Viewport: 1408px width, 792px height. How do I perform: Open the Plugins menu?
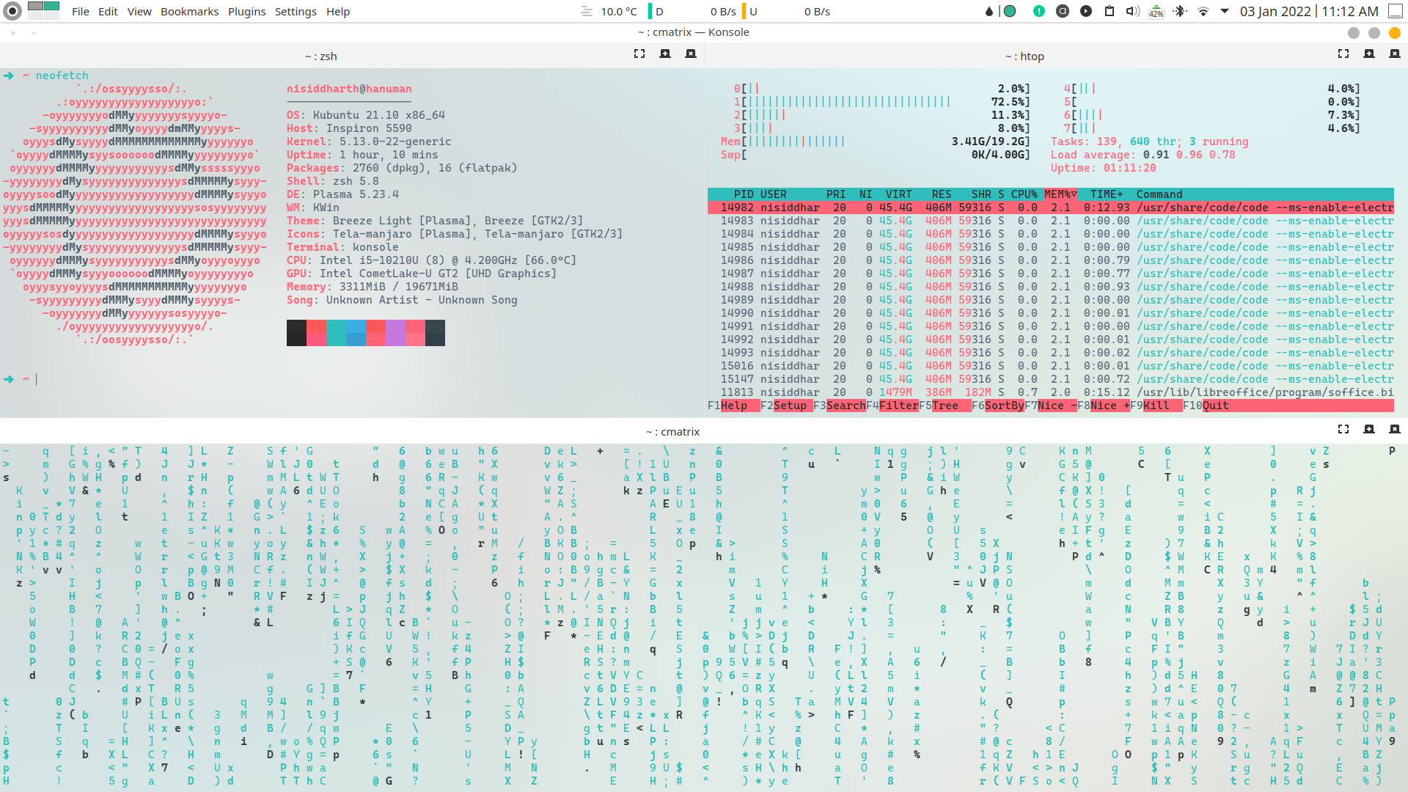click(246, 12)
